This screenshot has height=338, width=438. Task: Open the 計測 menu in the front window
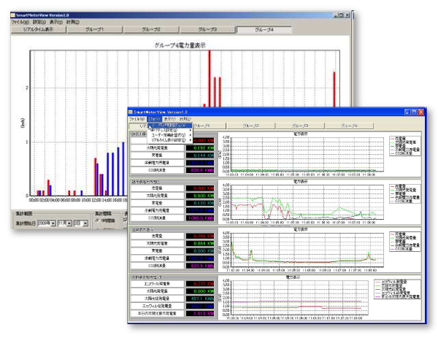tap(185, 119)
